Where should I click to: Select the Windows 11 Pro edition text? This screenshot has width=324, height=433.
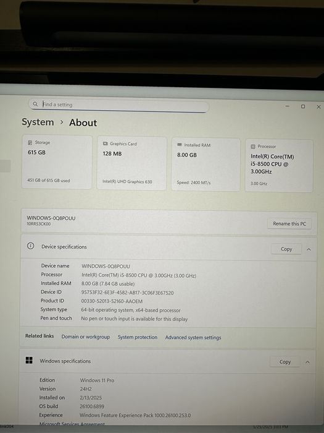(97, 380)
